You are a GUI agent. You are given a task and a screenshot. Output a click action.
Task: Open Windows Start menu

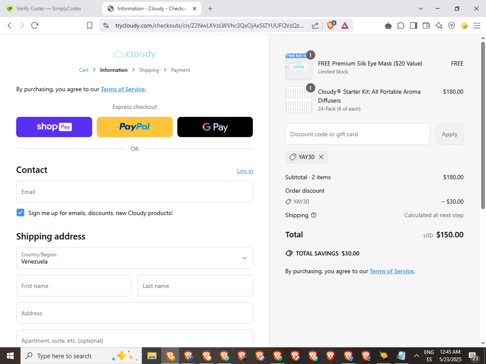coord(10,356)
